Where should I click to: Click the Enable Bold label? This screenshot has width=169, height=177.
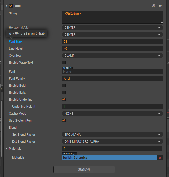click(x=17, y=86)
